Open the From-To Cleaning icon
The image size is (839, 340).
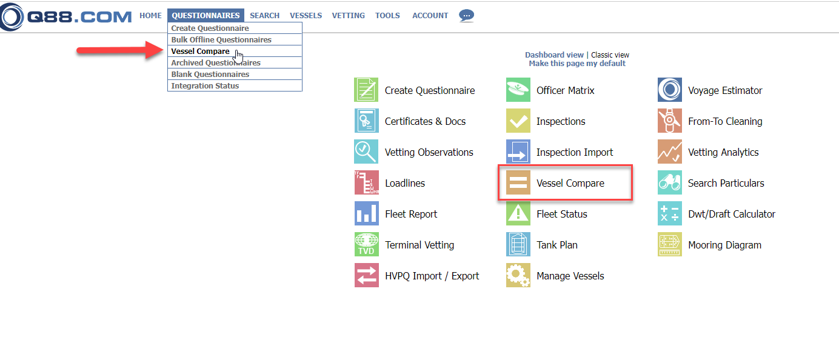[669, 121]
